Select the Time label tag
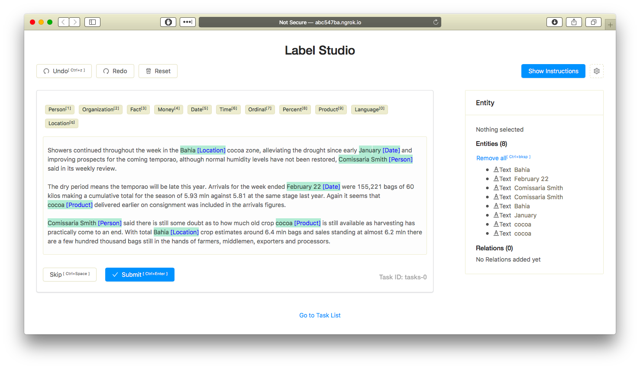This screenshot has width=640, height=369. point(228,109)
